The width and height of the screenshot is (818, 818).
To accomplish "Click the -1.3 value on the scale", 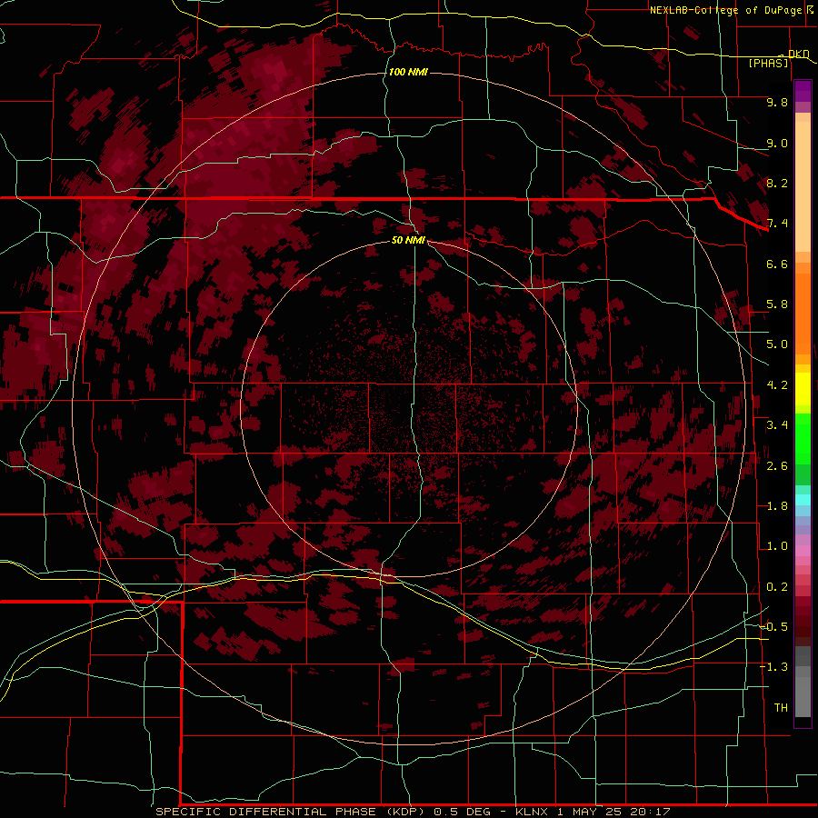I will 773,667.
